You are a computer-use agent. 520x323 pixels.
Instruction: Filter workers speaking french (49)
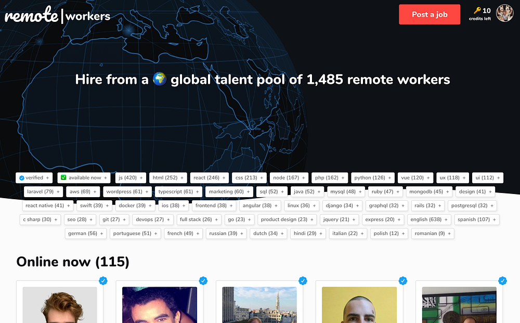click(x=183, y=234)
